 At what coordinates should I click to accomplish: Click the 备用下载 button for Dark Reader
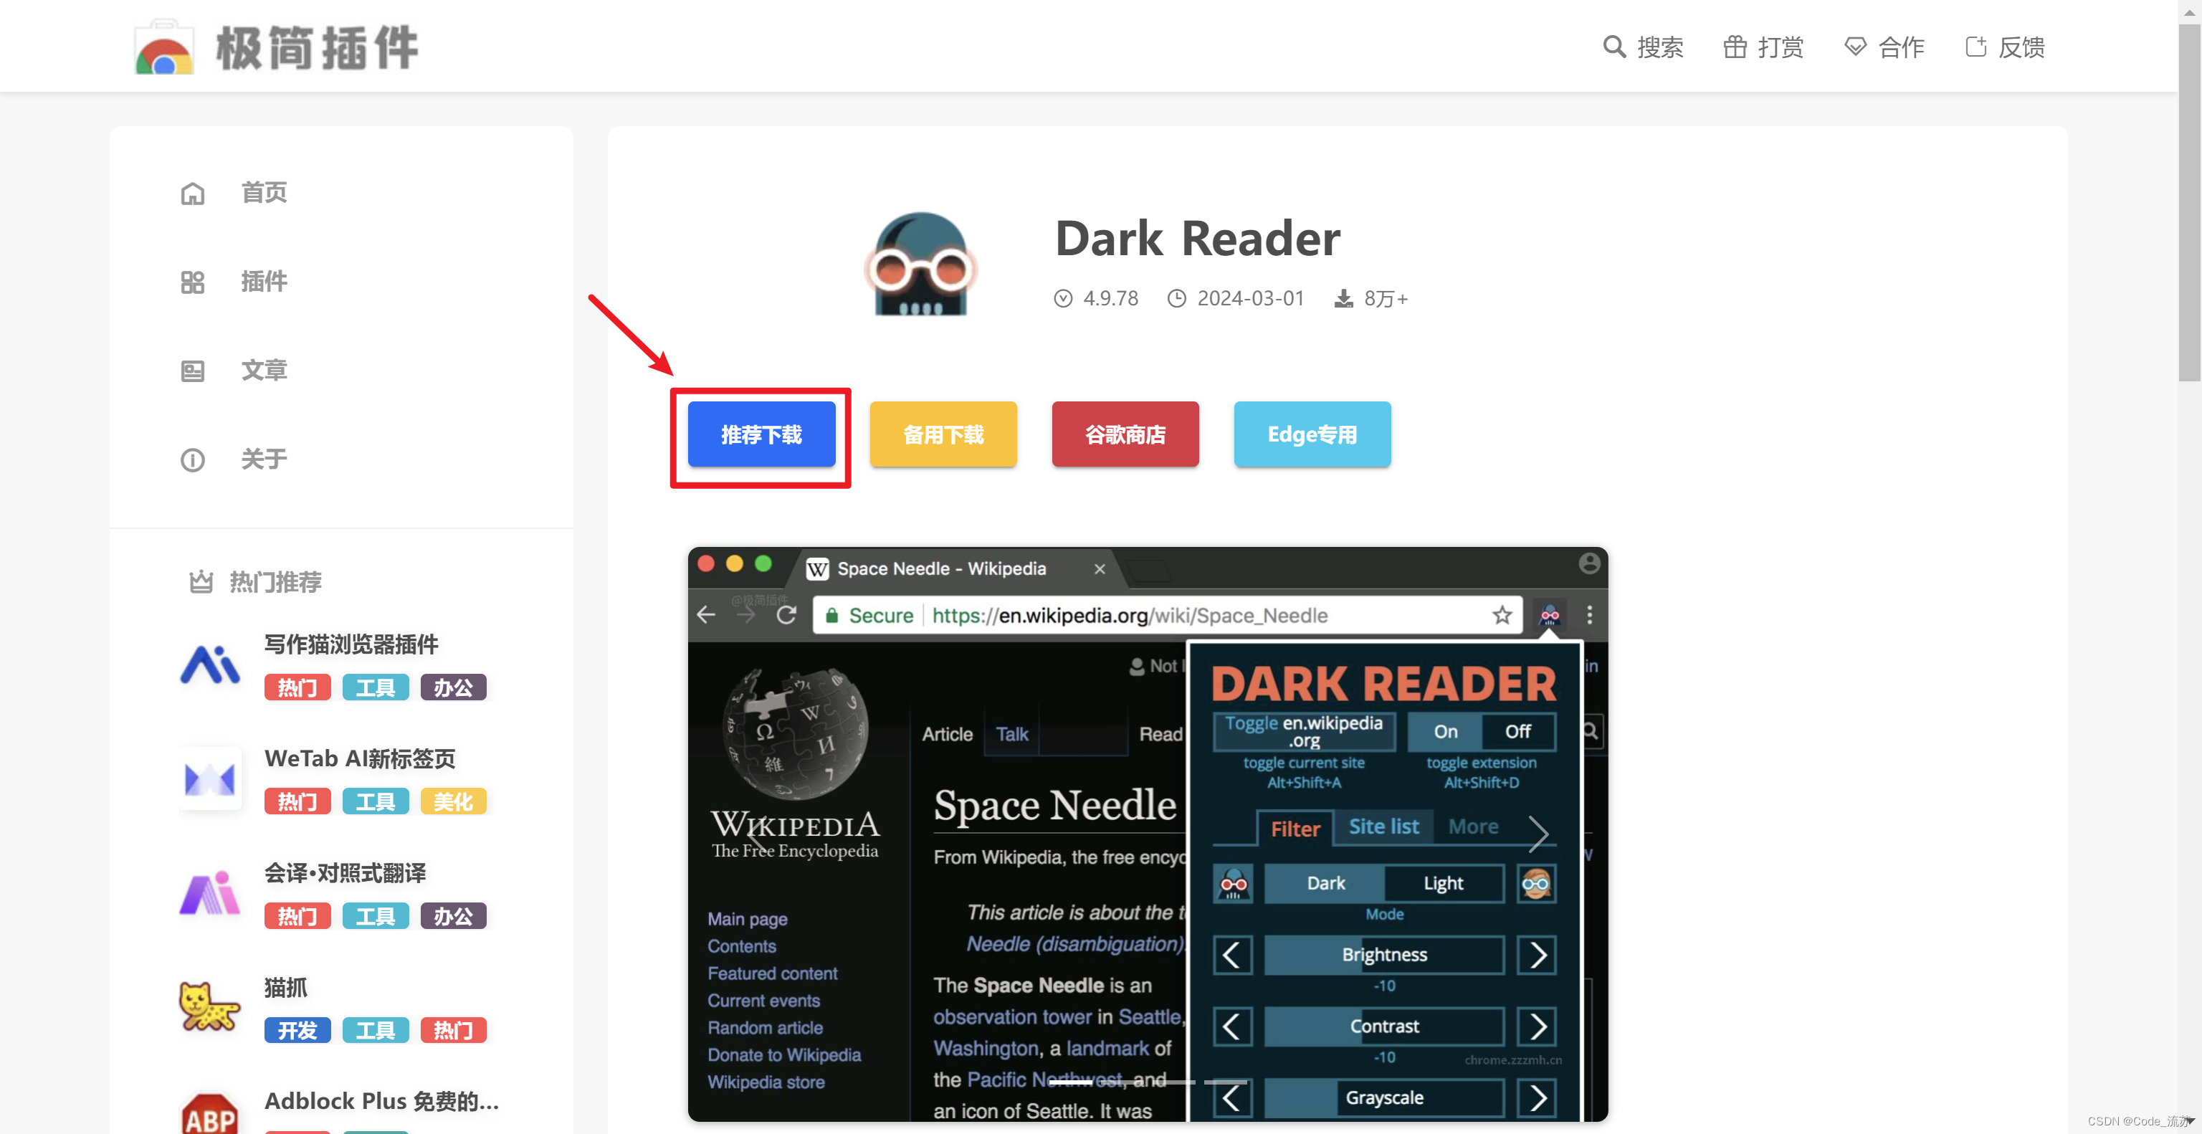(944, 434)
